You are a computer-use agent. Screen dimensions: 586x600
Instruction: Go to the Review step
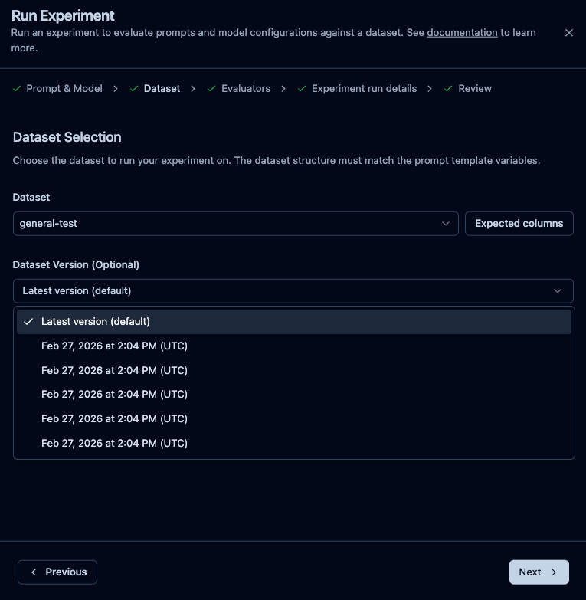point(474,89)
